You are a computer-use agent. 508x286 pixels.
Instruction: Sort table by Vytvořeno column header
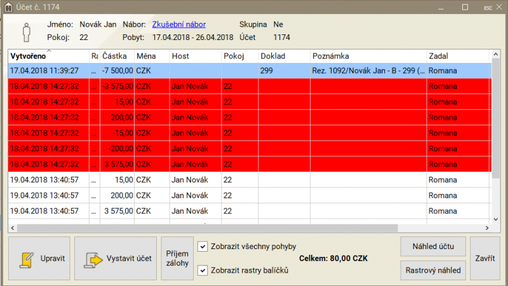(44, 56)
